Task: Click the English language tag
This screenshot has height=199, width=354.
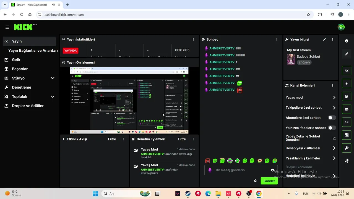Action: (x=304, y=62)
